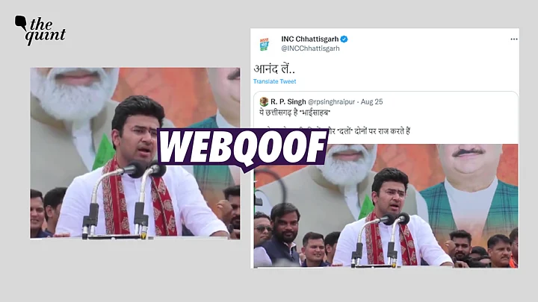Image resolution: width=538 pixels, height=302 pixels.
Task: Click The Quint logo
Action: click(x=40, y=30)
